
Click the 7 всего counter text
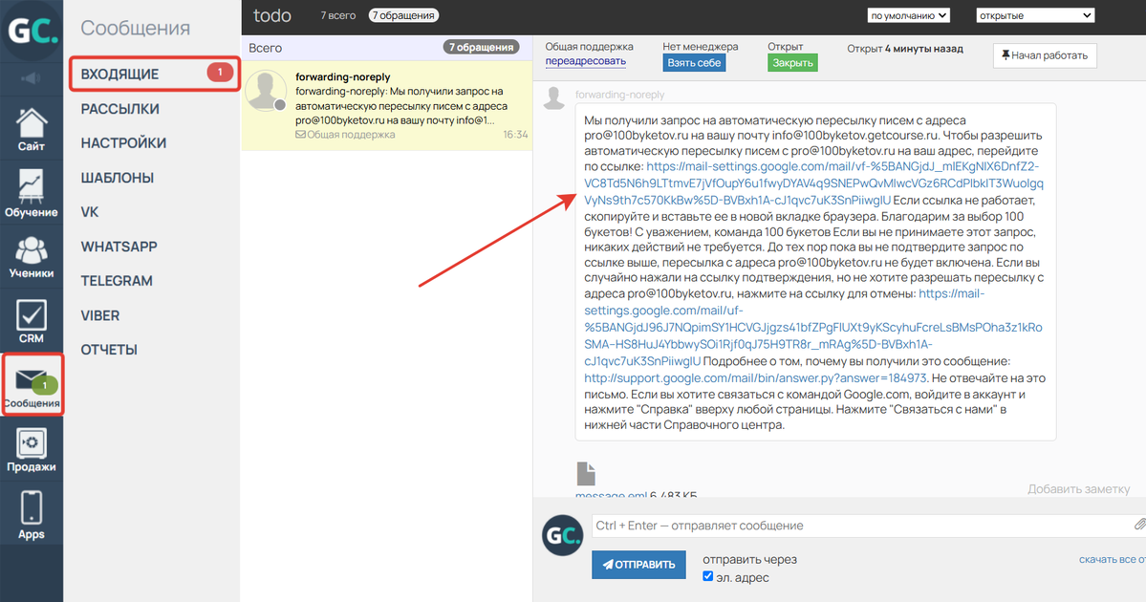337,15
